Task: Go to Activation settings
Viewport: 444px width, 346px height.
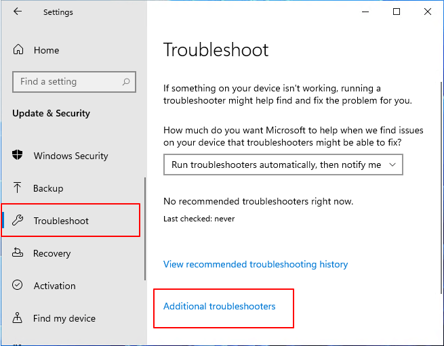Action: tap(54, 286)
